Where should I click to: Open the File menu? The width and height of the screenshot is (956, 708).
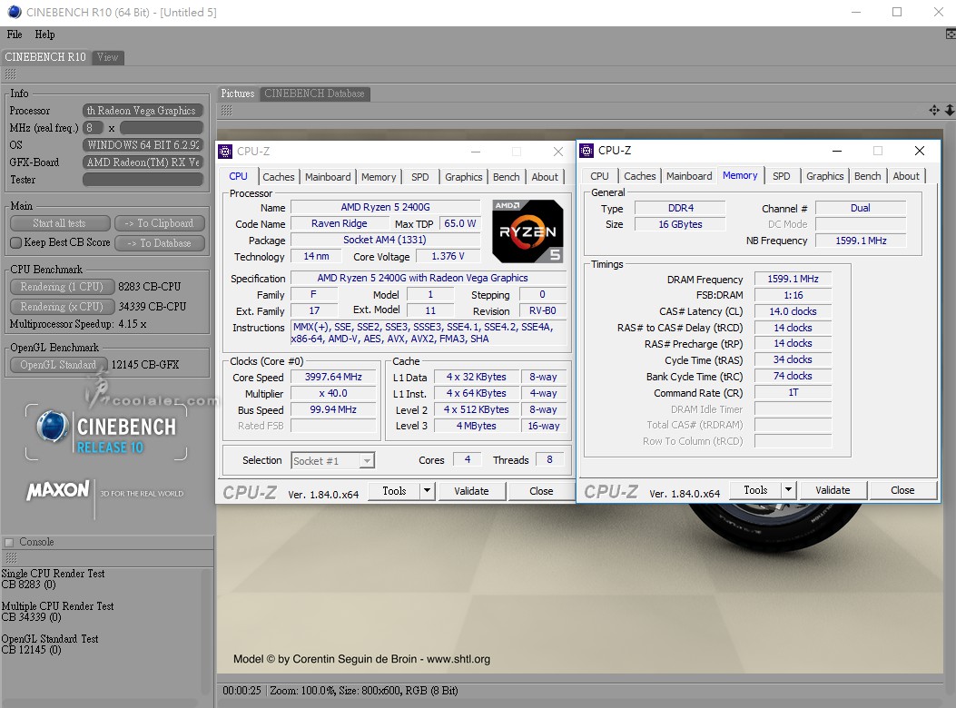(x=15, y=34)
